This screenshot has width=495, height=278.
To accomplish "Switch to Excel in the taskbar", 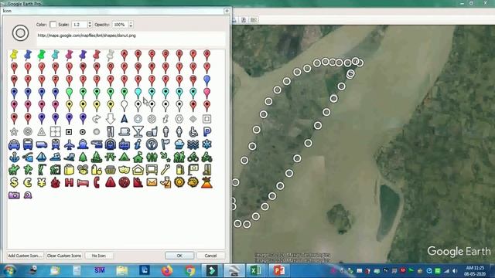I will pyautogui.click(x=256, y=270).
